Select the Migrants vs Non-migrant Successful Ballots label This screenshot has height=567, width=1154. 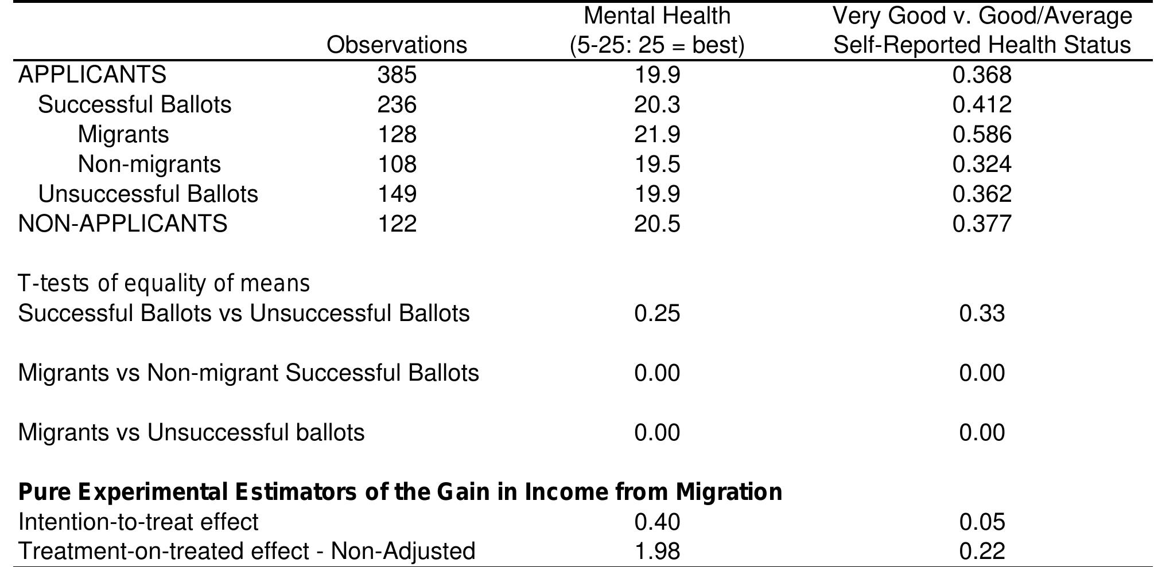[248, 373]
